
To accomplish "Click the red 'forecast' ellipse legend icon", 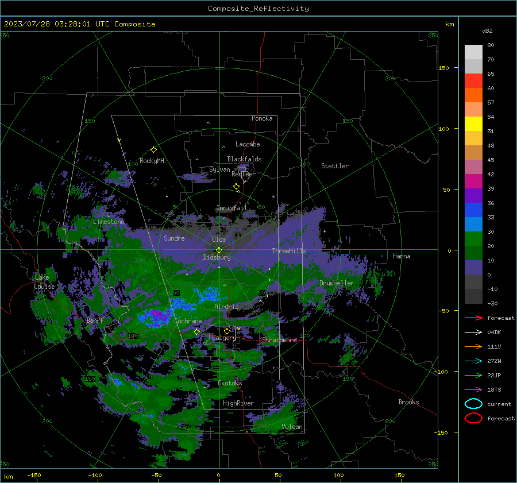I will click(x=473, y=418).
